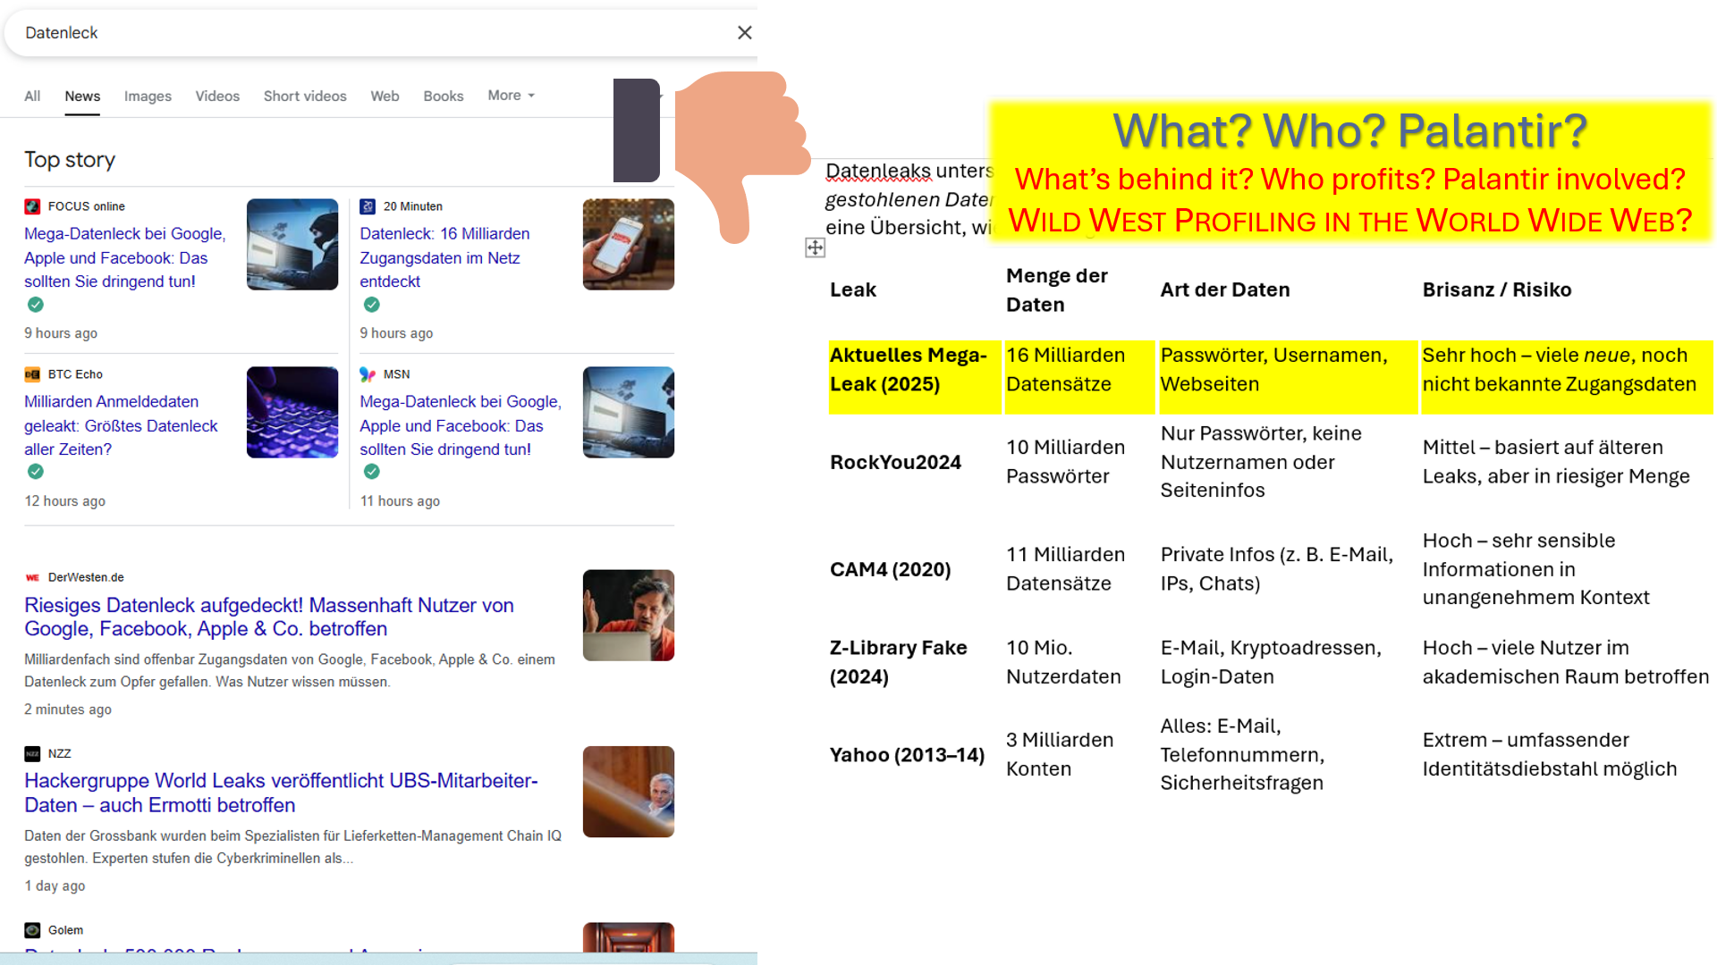The image size is (1717, 965).
Task: Click the DerWesten.de article thumbnail
Action: [x=629, y=616]
